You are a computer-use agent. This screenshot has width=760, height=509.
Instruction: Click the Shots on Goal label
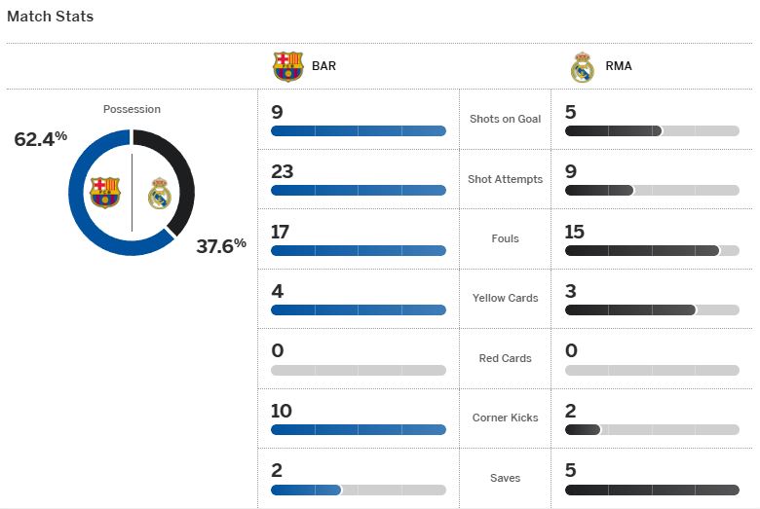click(505, 119)
